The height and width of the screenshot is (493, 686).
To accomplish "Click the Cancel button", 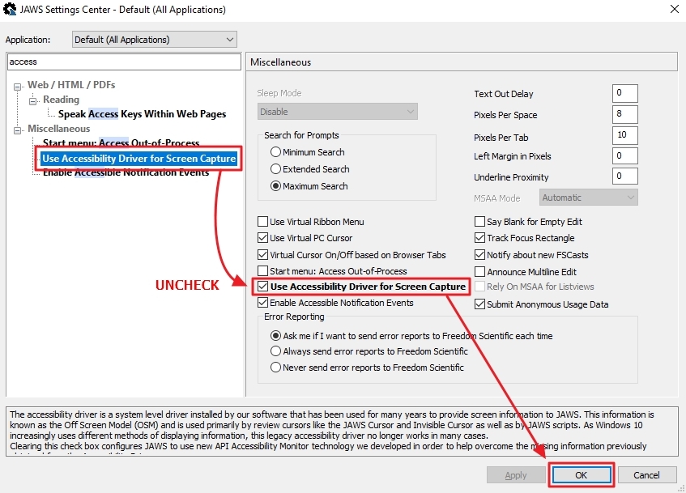I will (x=646, y=475).
